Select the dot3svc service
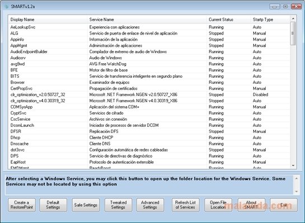The width and height of the screenshot is (305, 223). (149, 150)
